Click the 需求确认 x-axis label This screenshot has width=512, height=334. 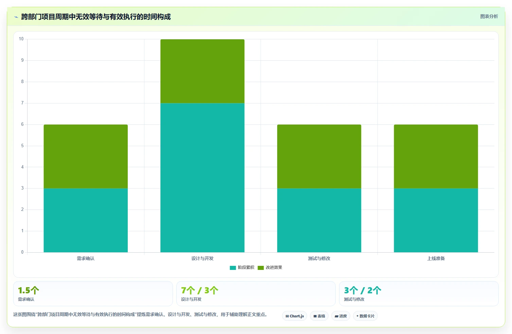86,258
